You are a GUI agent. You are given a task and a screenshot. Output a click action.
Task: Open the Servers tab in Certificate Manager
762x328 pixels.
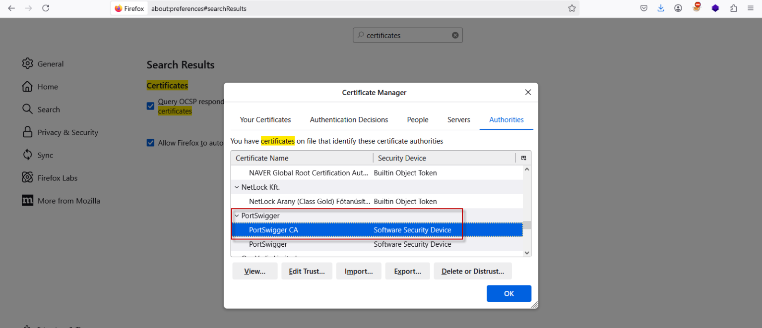458,119
